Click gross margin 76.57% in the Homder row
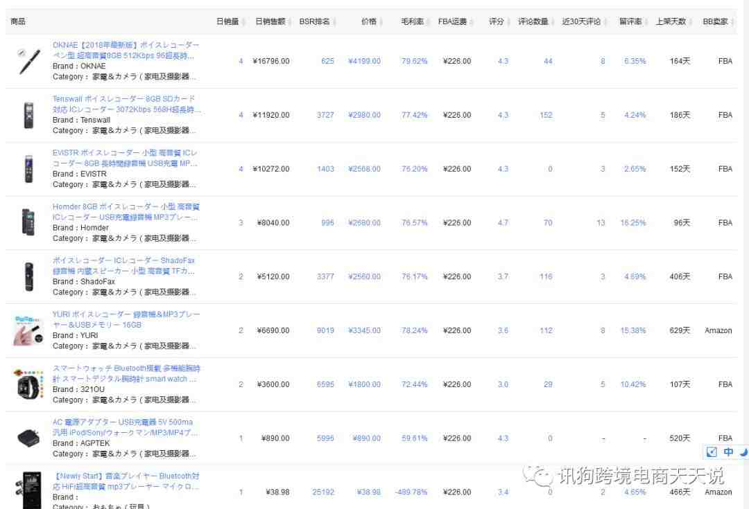 pos(414,223)
